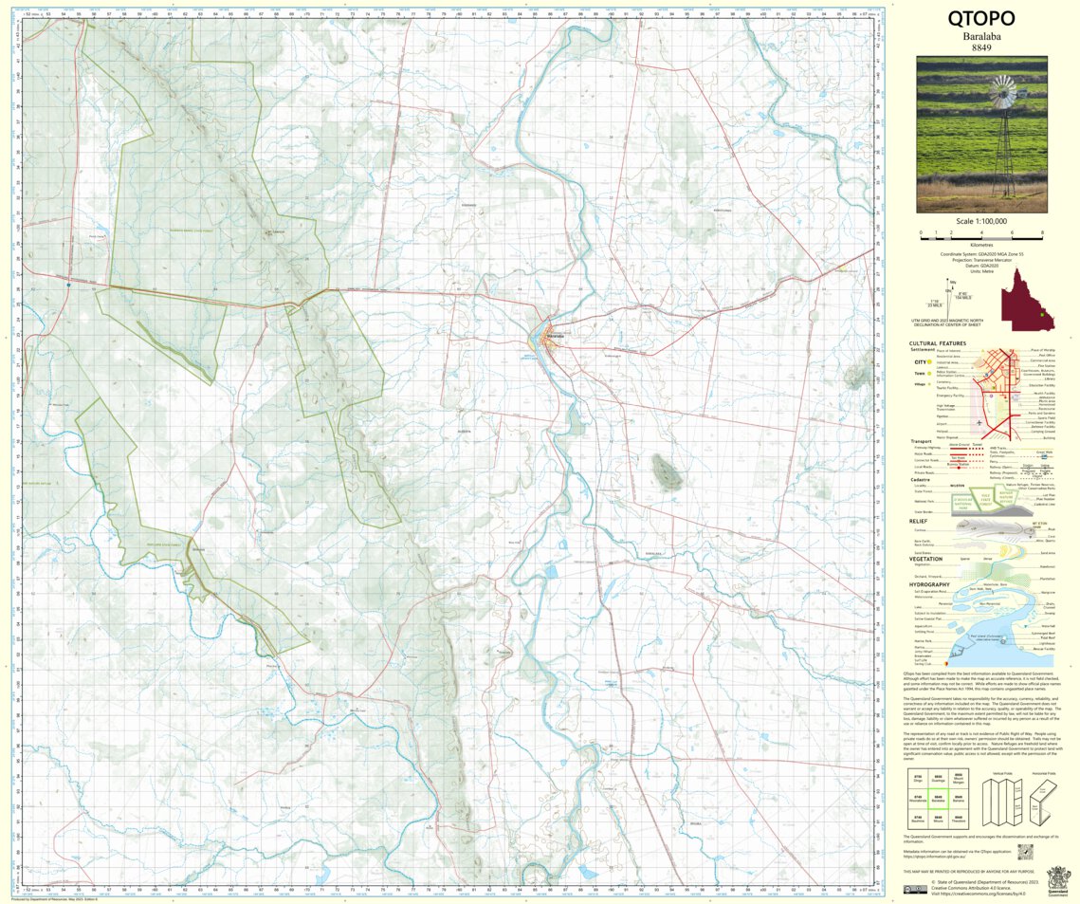Click the 1:100,000 kilometre scale bar
This screenshot has height=904, width=1080.
point(981,239)
